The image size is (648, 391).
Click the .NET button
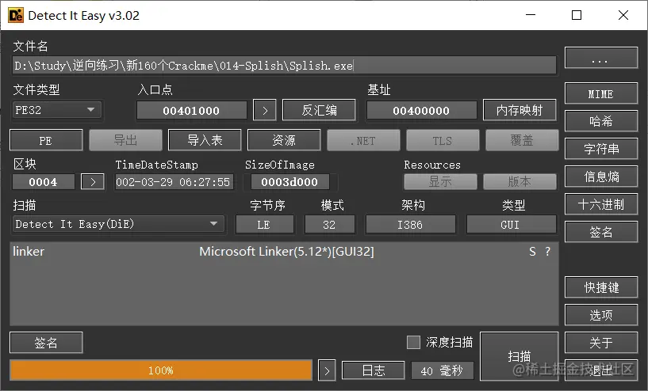click(x=364, y=140)
